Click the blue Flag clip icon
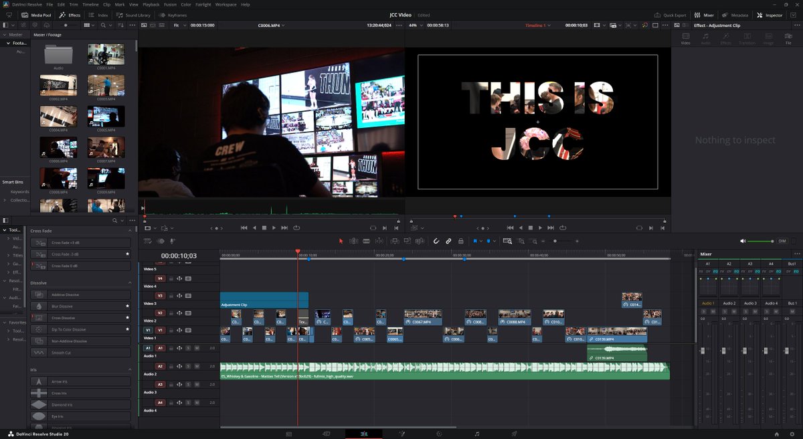Screen dimensions: 803x439 [475, 241]
